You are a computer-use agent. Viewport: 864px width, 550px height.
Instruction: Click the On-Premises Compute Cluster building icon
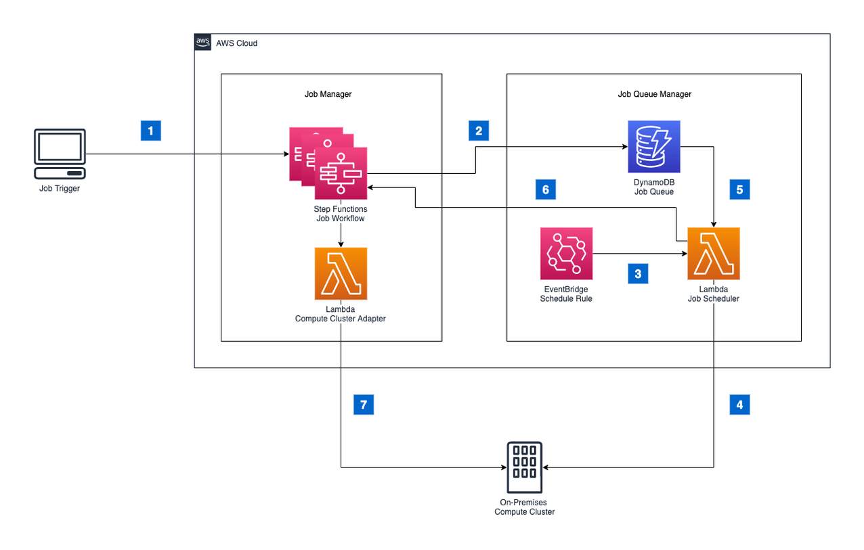(525, 467)
